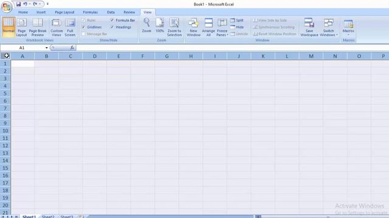Click the Split window option
The width and height of the screenshot is (389, 218).
pyautogui.click(x=236, y=20)
